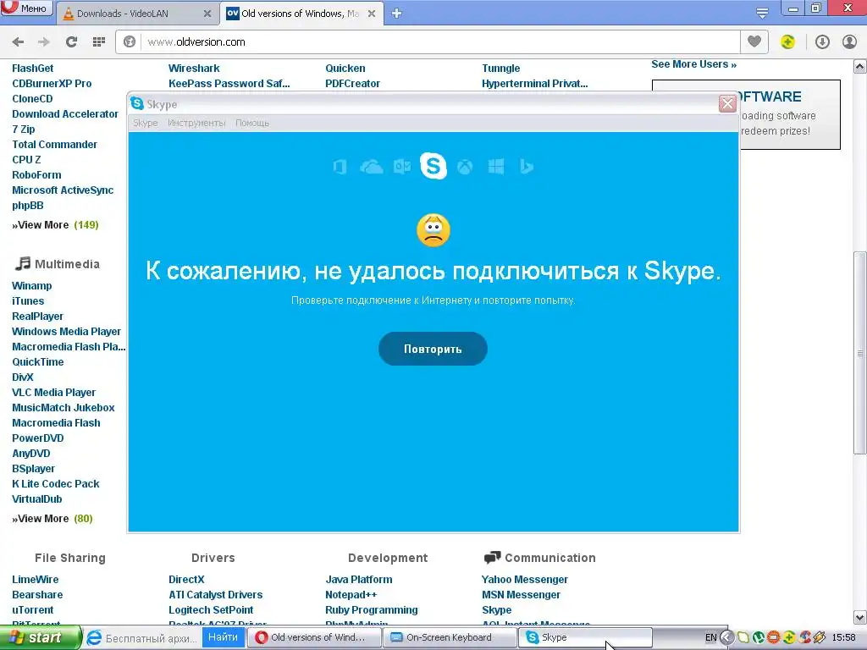Viewport: 867px width, 650px height.
Task: Open the Skype link under Communication
Action: [496, 609]
